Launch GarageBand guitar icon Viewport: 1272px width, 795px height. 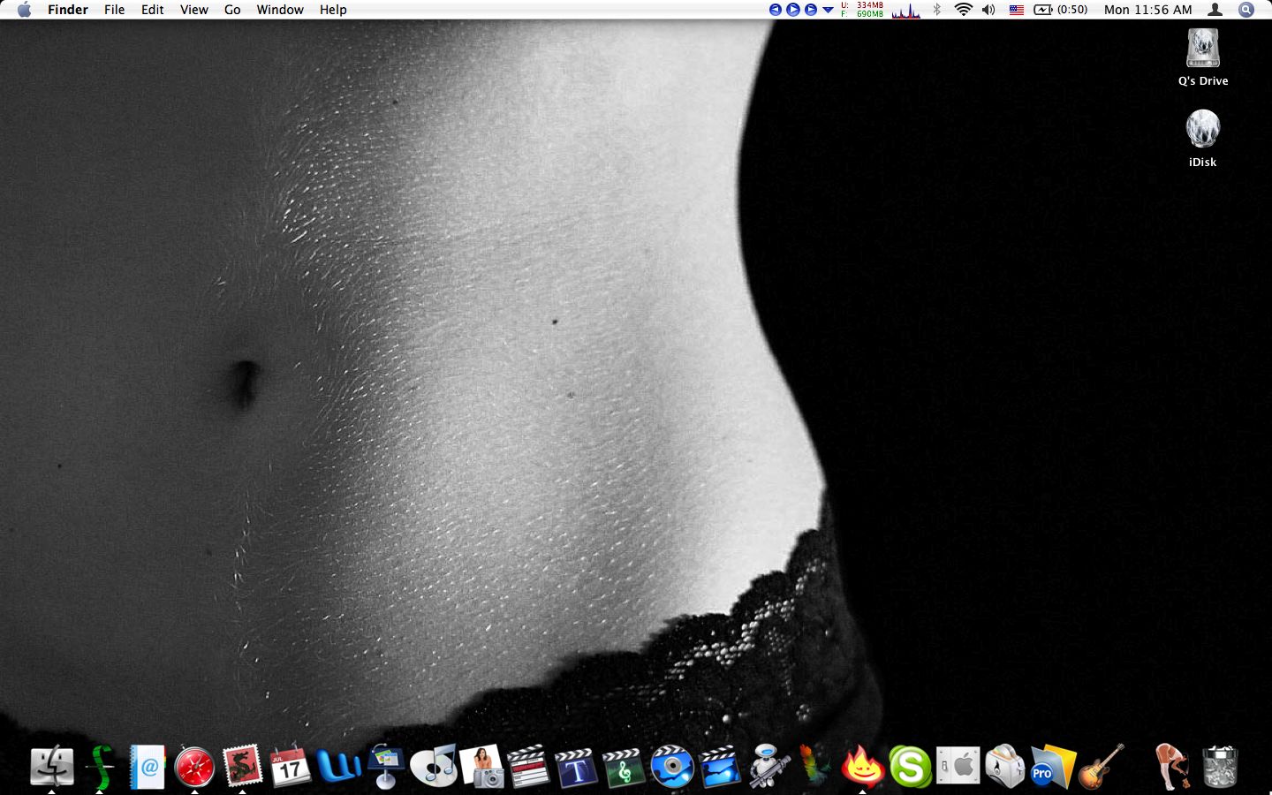tap(1101, 767)
